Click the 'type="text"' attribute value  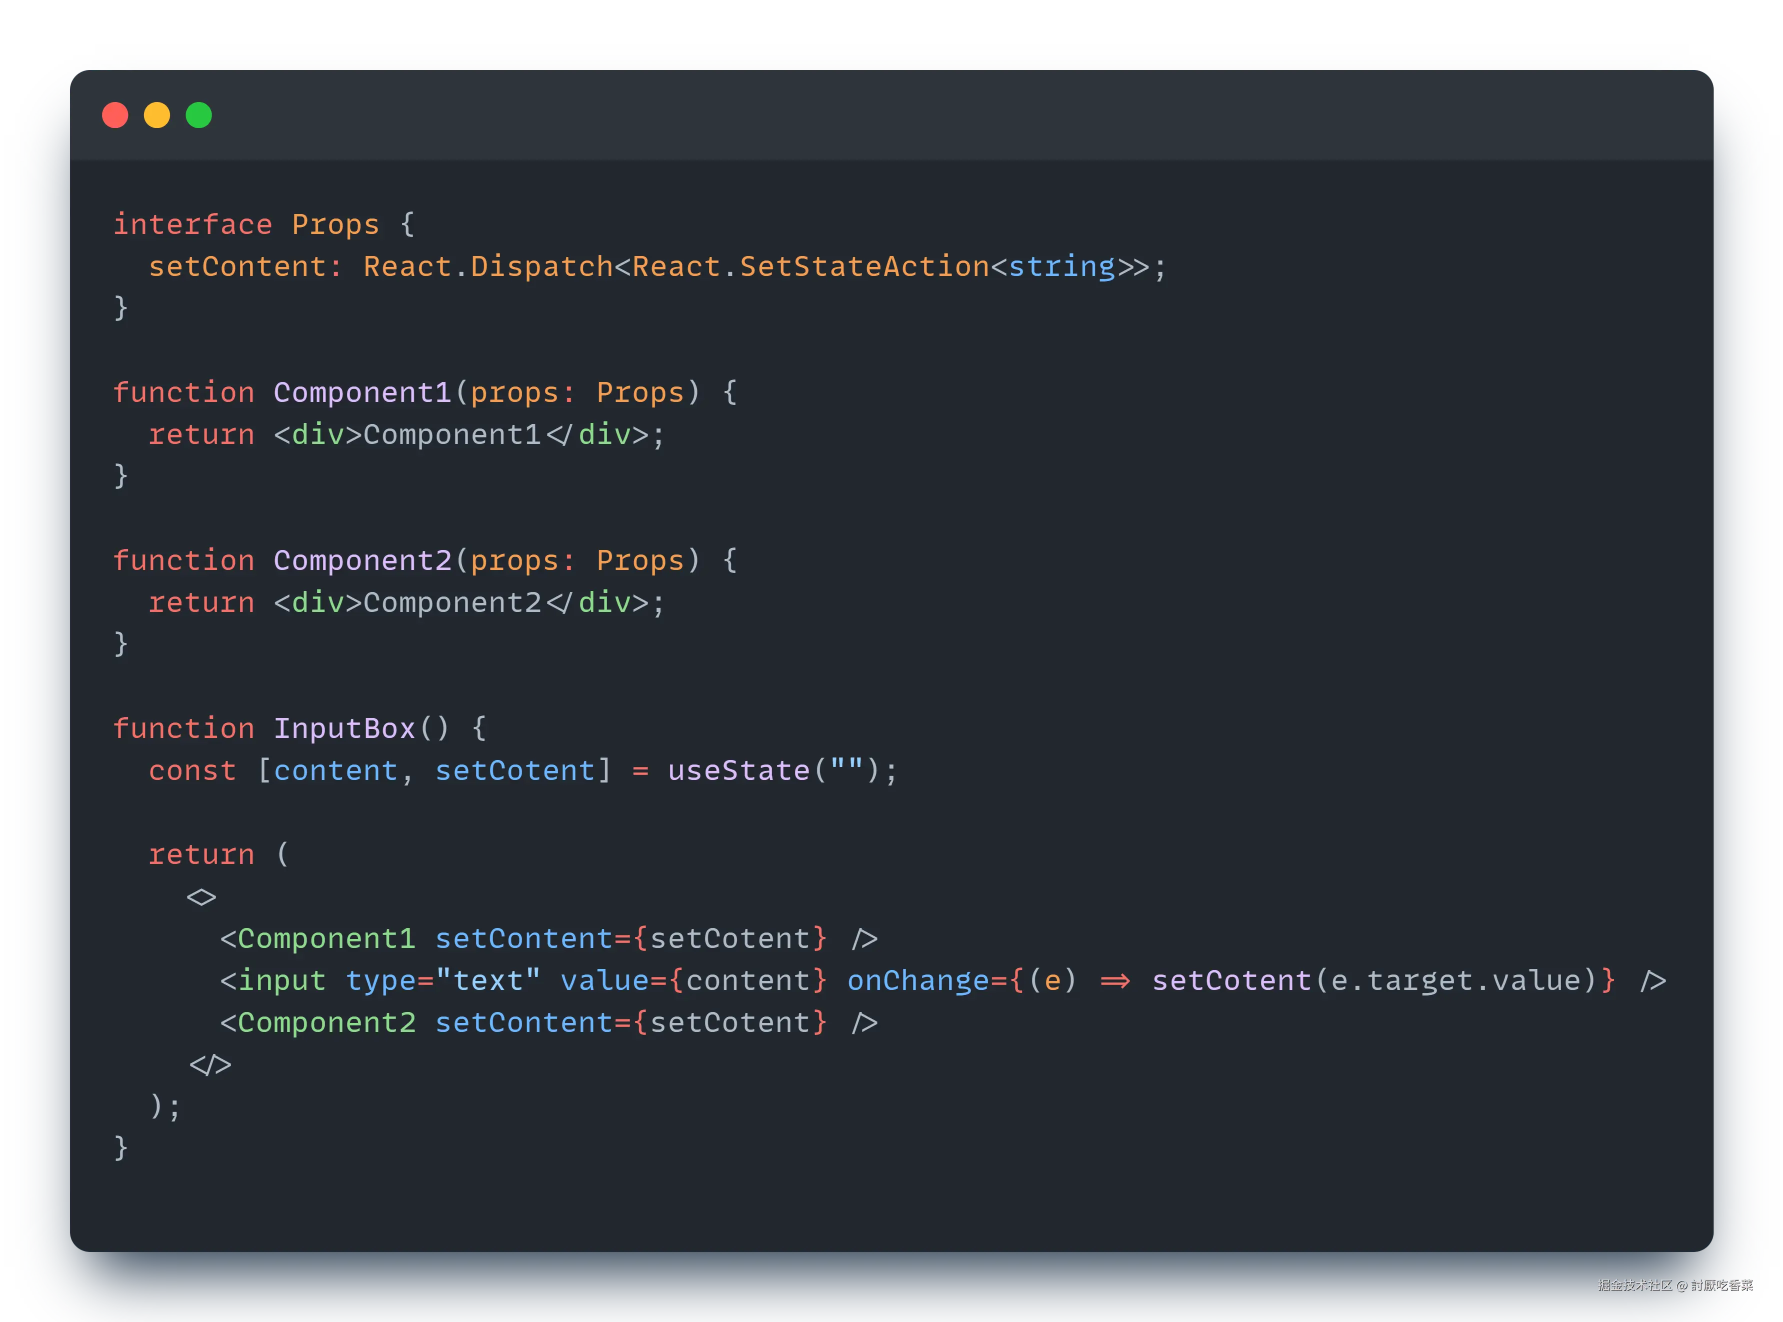489,981
